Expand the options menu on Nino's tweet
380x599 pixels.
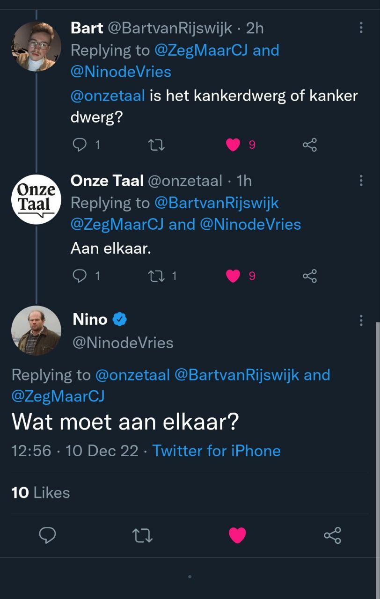(361, 320)
